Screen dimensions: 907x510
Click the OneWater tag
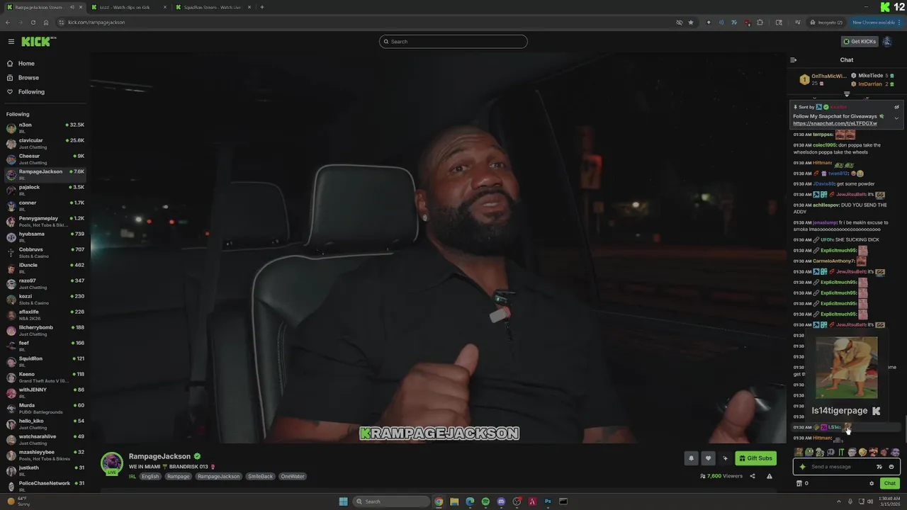point(293,476)
